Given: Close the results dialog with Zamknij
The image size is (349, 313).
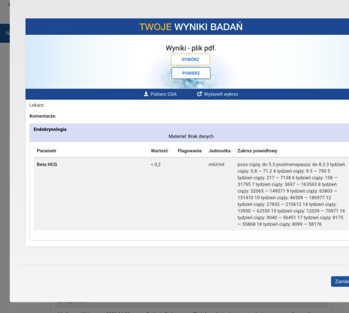Looking at the screenshot, I should point(341,282).
